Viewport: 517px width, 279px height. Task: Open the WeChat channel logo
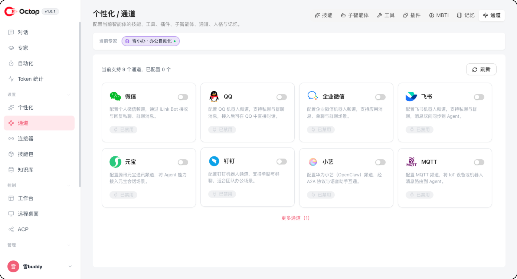point(115,96)
